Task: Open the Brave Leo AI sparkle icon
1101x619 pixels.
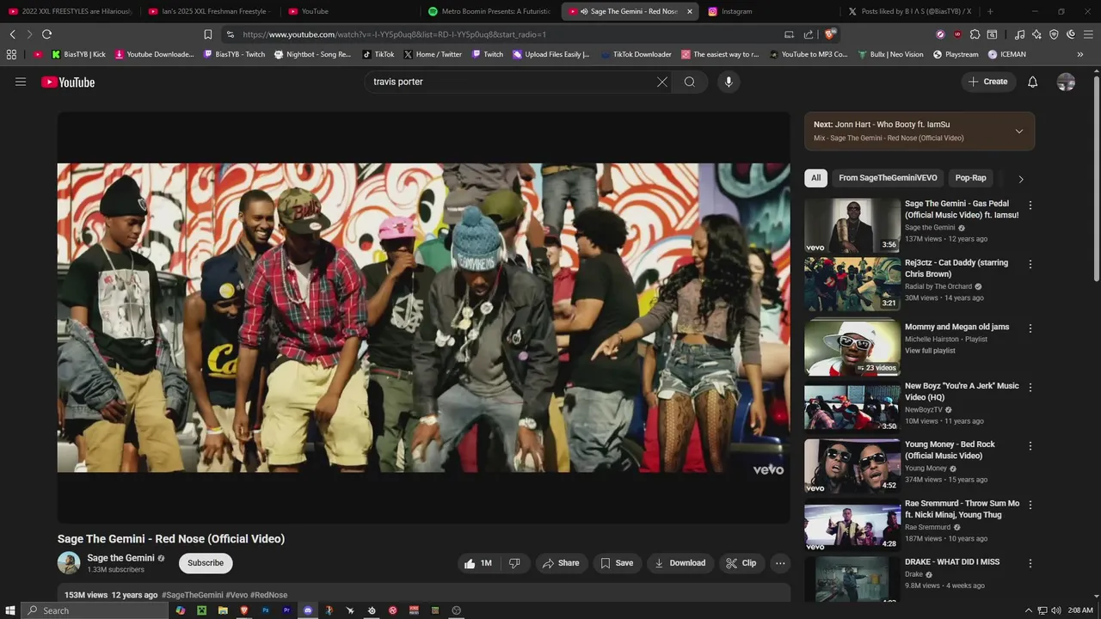Action: tap(1036, 34)
